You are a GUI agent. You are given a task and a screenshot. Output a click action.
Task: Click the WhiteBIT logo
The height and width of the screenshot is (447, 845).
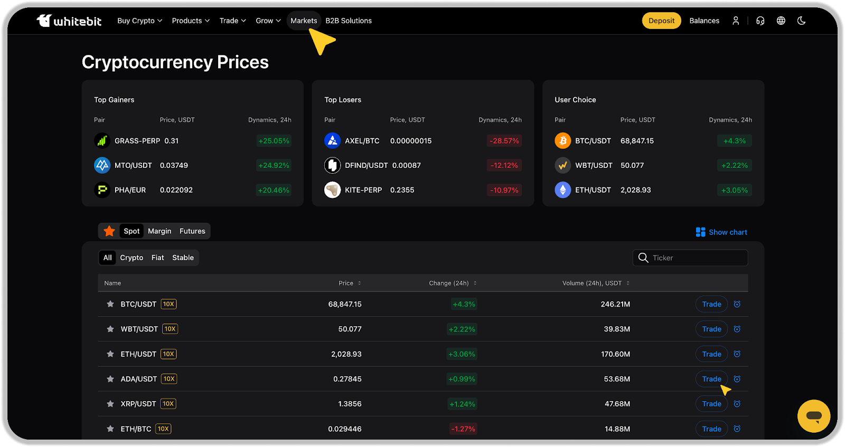69,21
